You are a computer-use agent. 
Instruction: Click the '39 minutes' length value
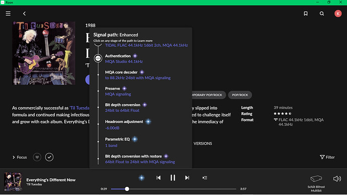tap(283, 108)
